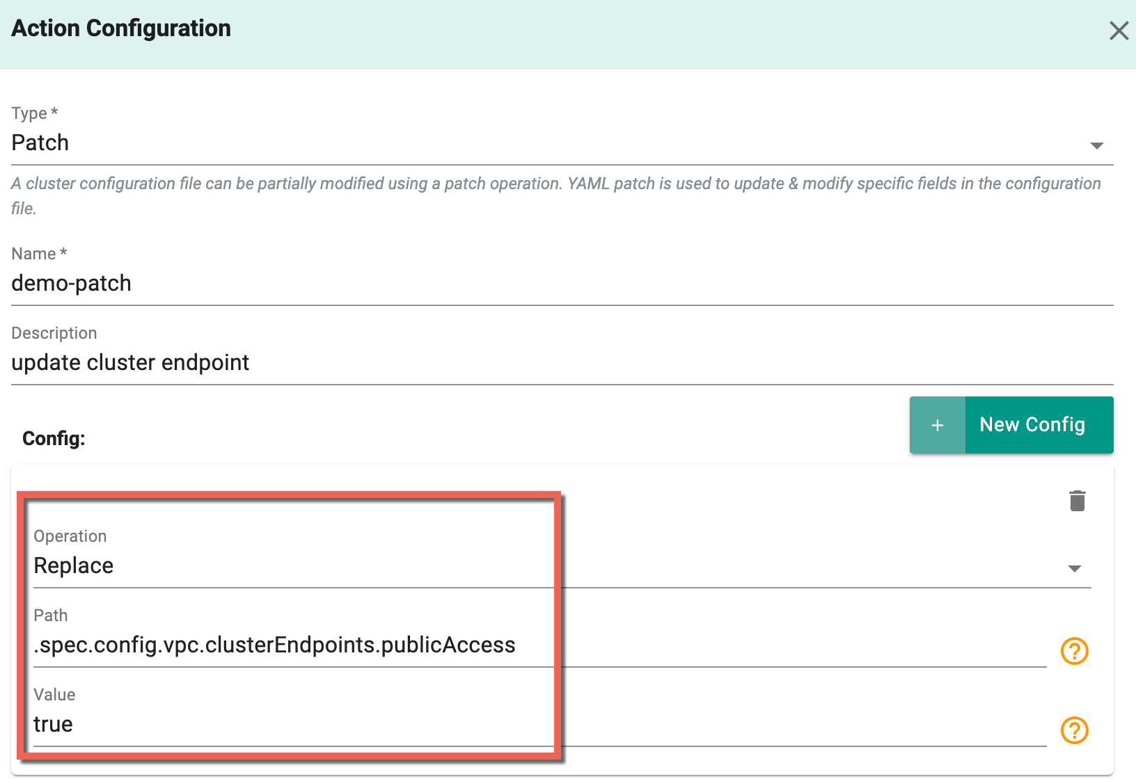The width and height of the screenshot is (1136, 779).
Task: Expand the Operation dropdown arrow
Action: (1075, 569)
